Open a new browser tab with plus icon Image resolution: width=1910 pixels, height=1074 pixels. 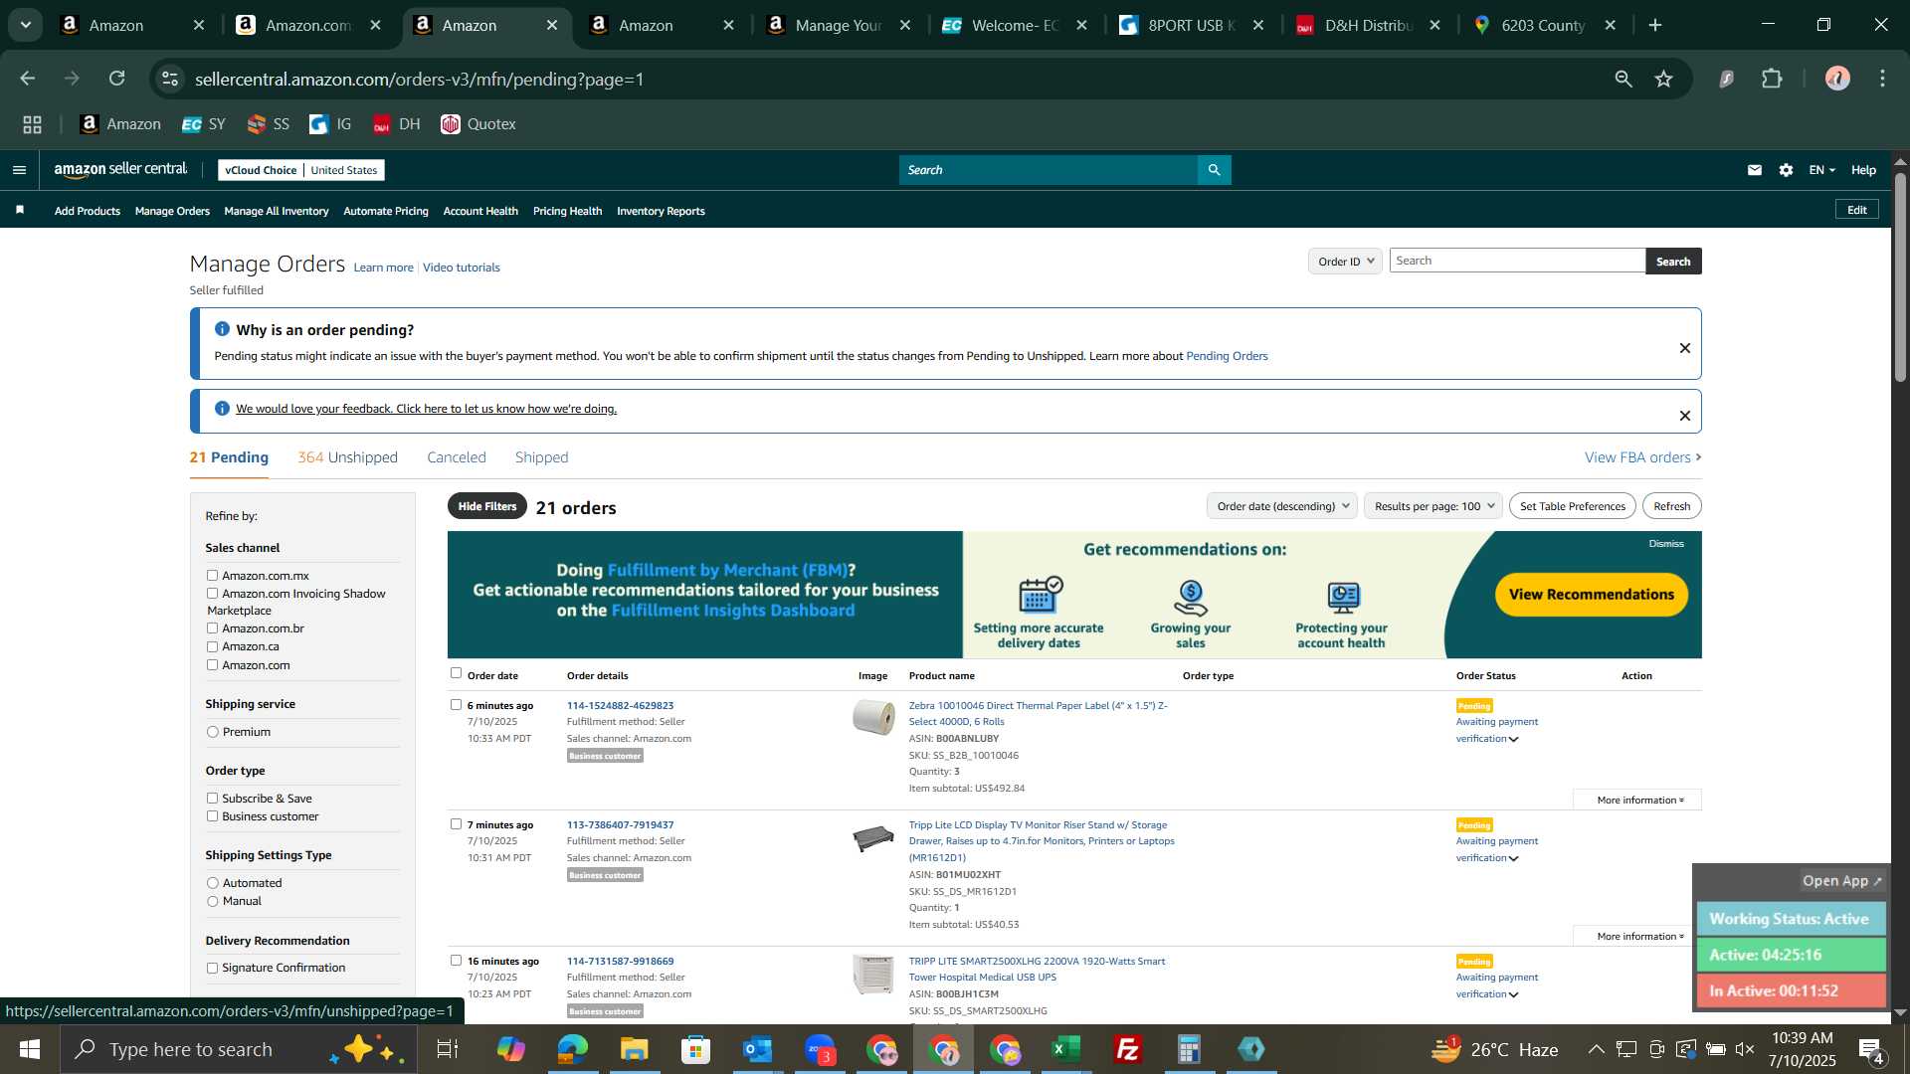pyautogui.click(x=1655, y=25)
